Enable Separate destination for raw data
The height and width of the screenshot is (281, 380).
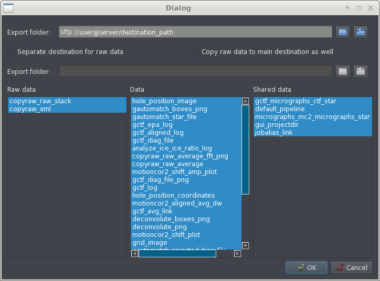click(x=11, y=52)
